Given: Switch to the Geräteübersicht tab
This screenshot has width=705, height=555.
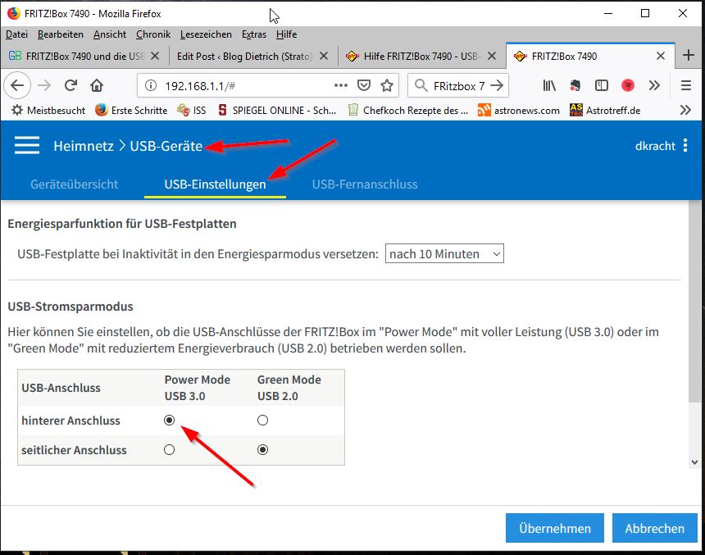Looking at the screenshot, I should pos(74,184).
